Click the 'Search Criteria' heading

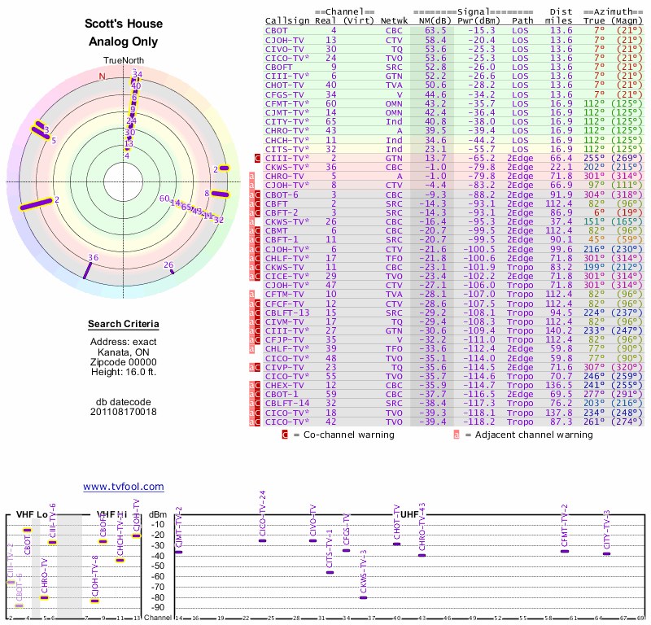(x=124, y=324)
